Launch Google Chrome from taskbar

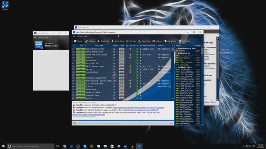click(x=64, y=146)
